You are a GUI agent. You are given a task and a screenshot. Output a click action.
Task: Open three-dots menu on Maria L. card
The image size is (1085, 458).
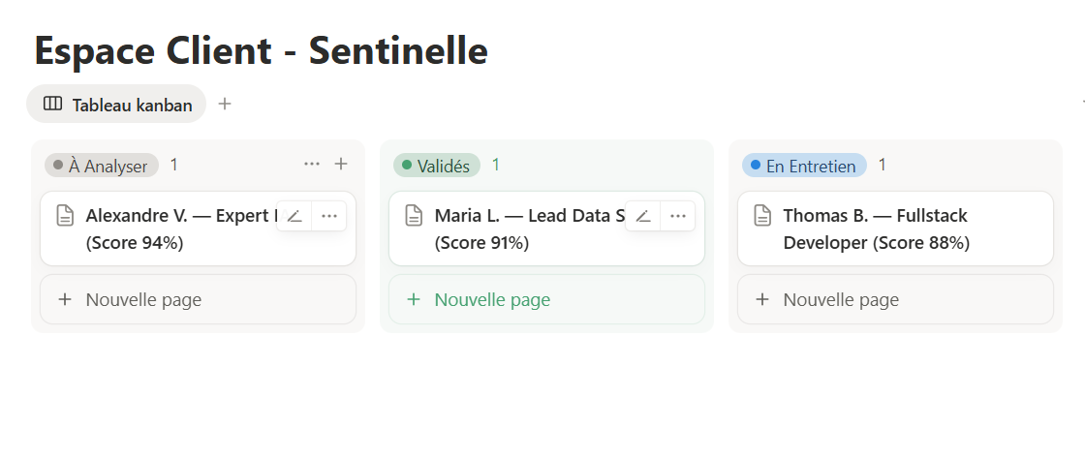pos(678,216)
